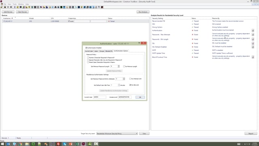Viewport: 259px width, 146px height.
Task: Click the Security Setting column header
Action: pos(157,18)
